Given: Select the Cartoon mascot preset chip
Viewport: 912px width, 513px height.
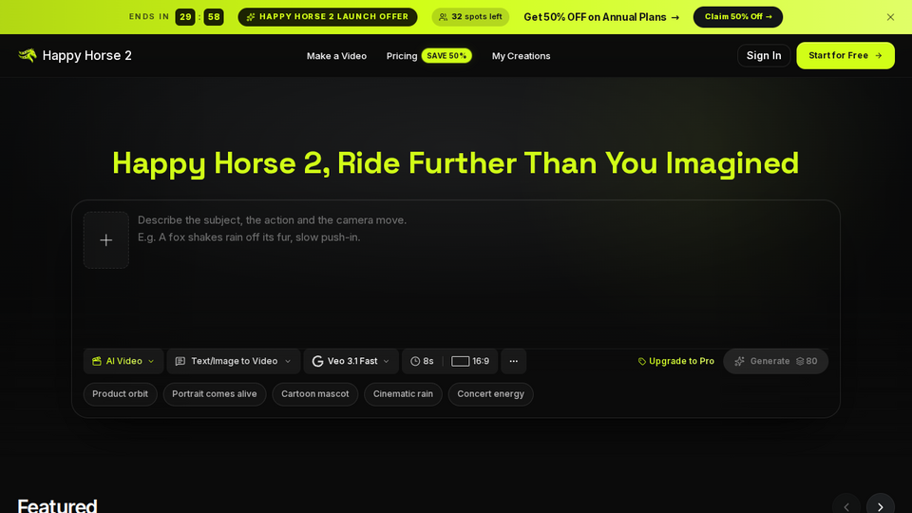Looking at the screenshot, I should [315, 393].
